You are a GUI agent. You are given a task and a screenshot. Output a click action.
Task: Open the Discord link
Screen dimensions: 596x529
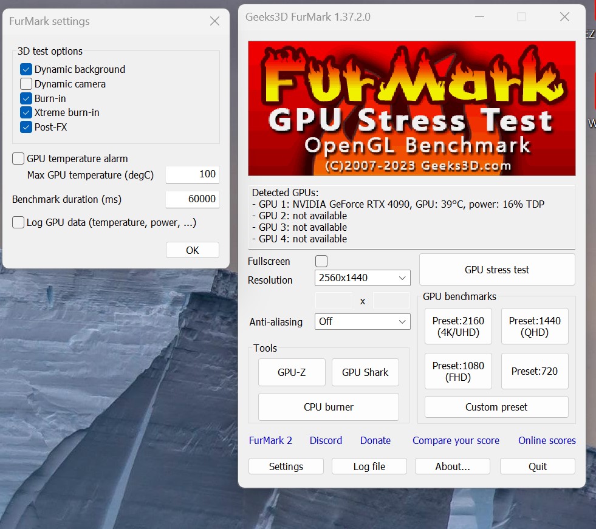tap(326, 440)
